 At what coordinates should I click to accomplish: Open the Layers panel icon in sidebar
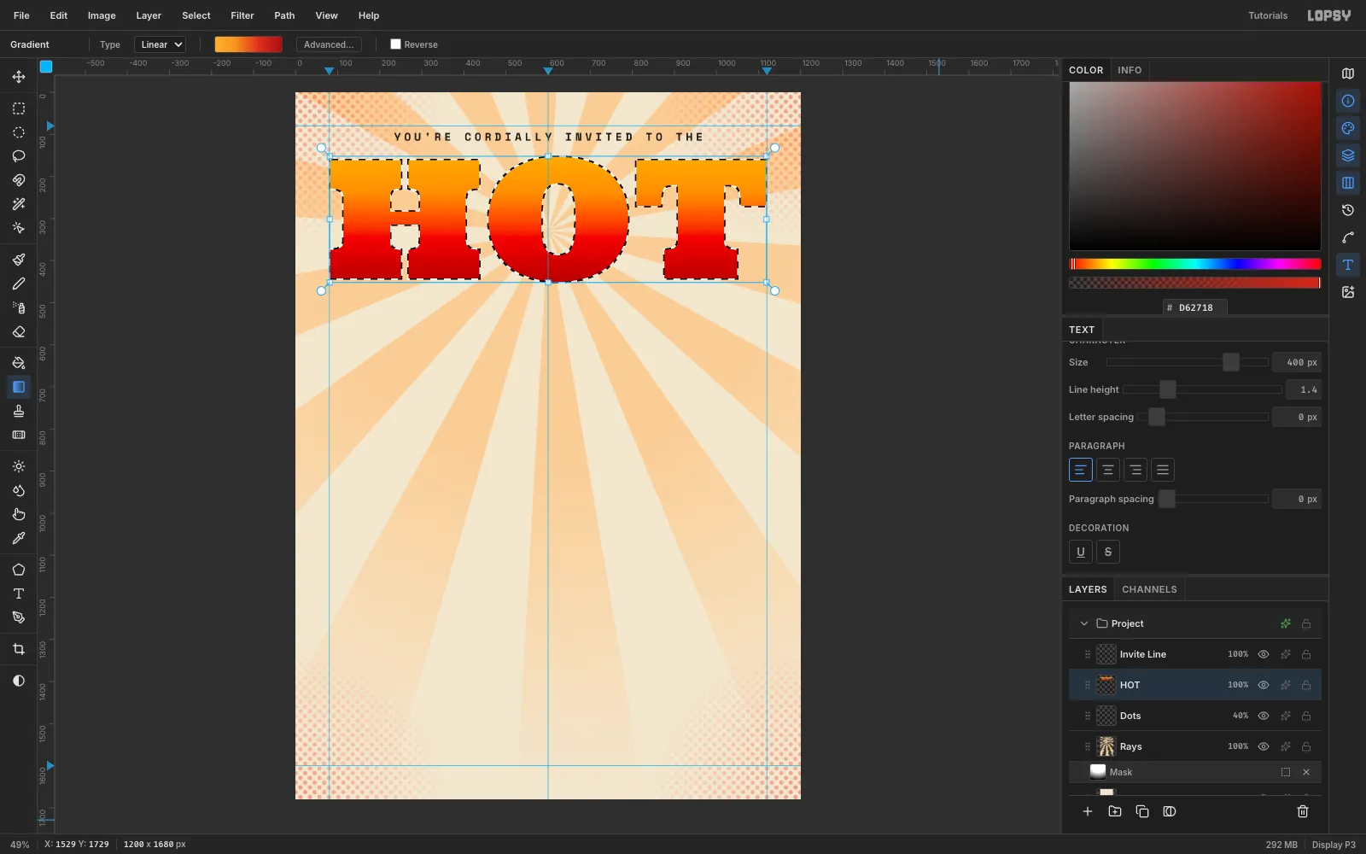1348,155
